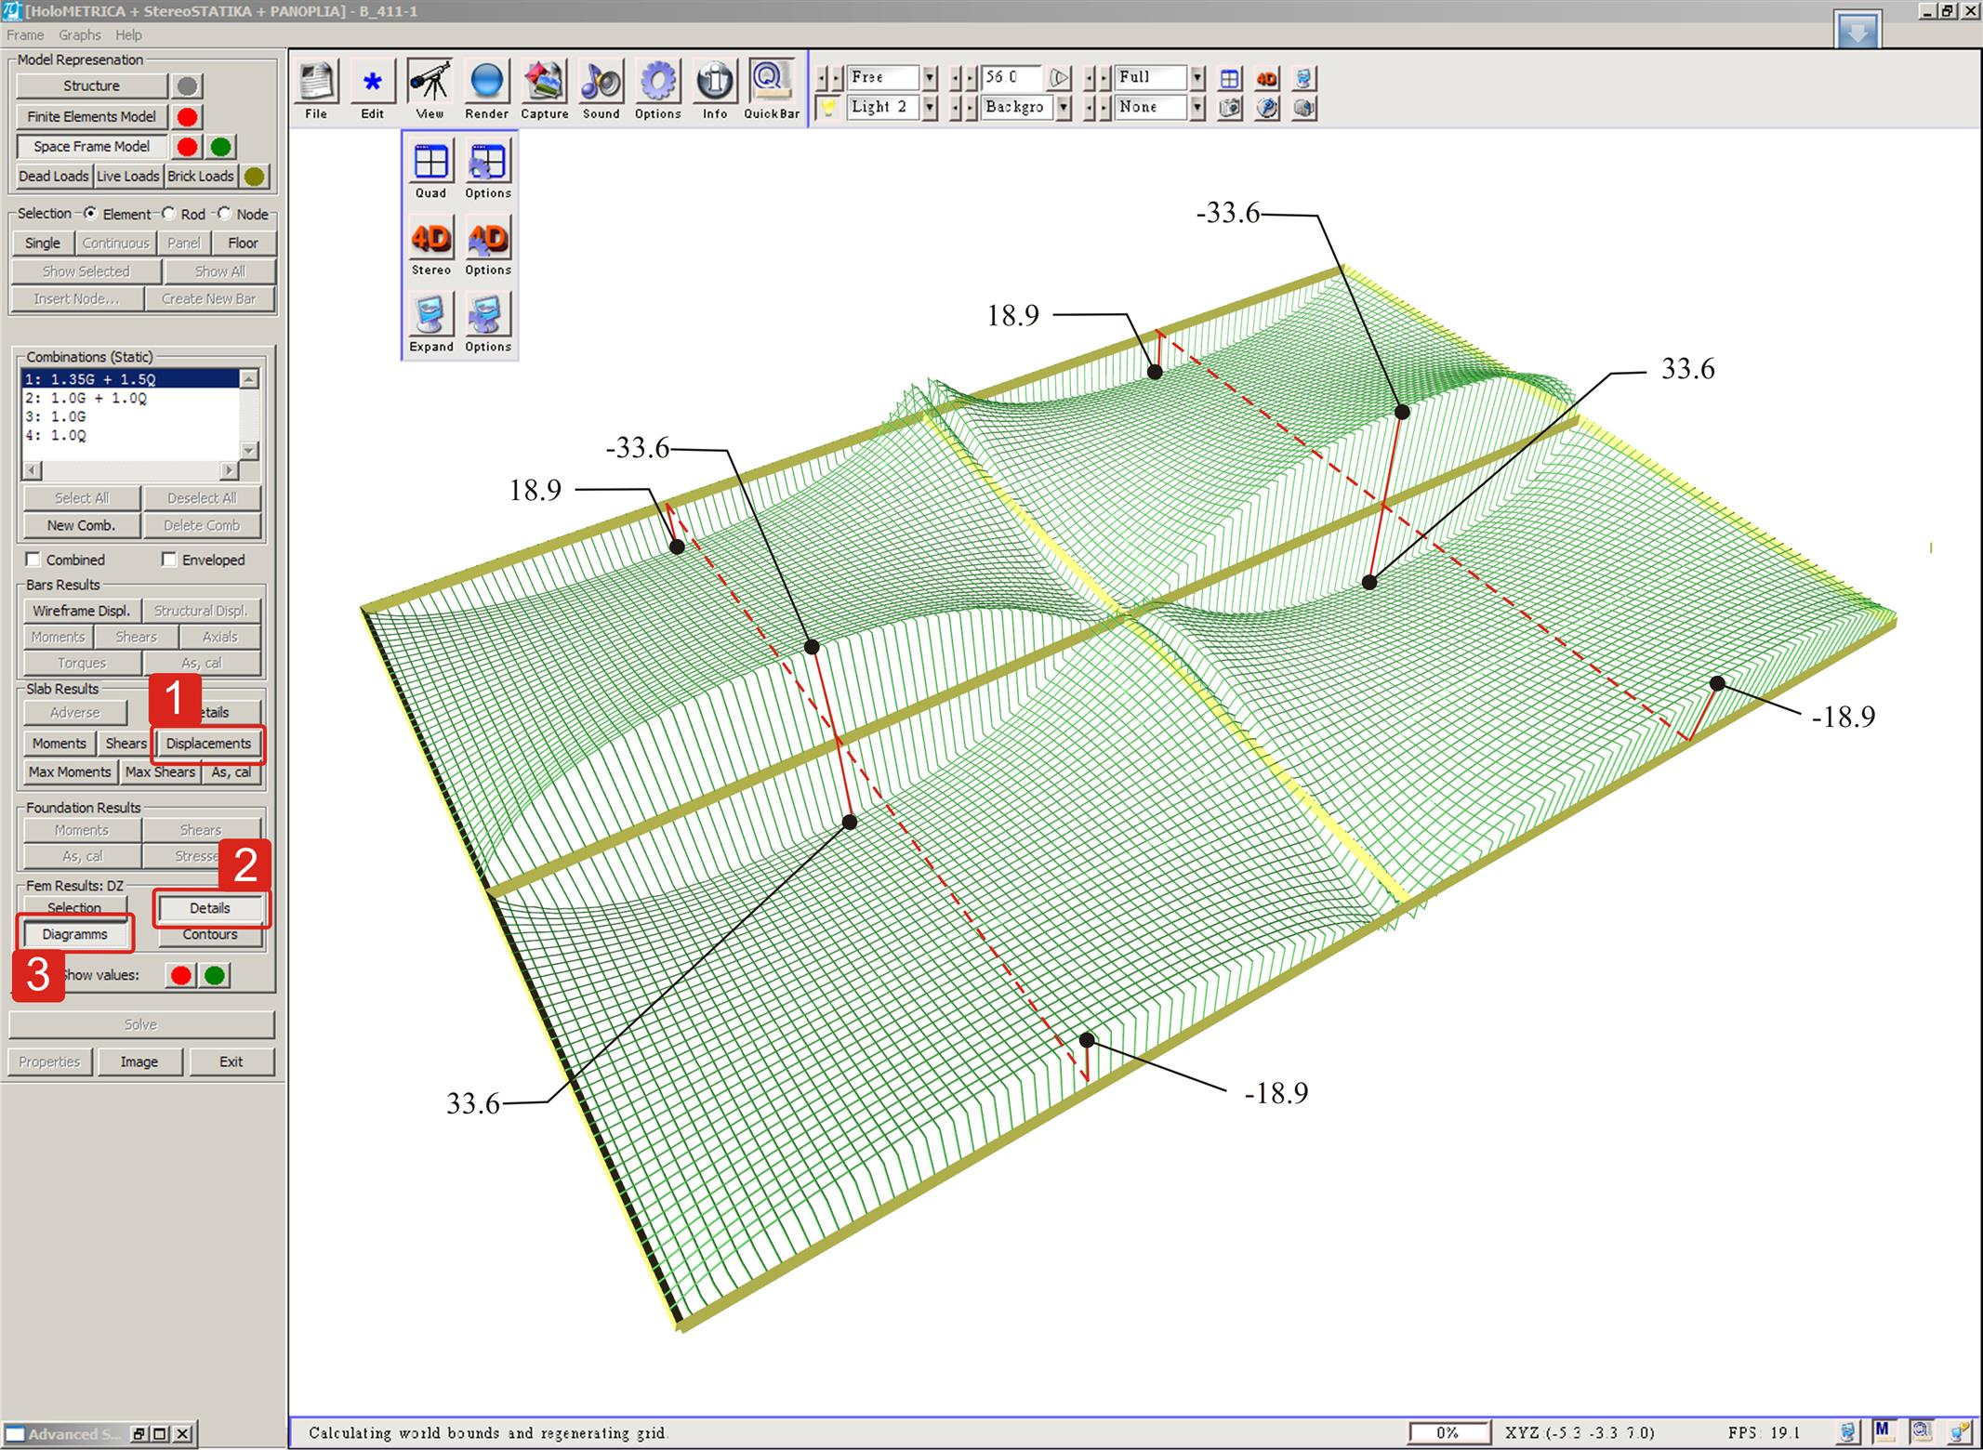1983x1450 pixels.
Task: Open the Help menu
Action: point(128,35)
